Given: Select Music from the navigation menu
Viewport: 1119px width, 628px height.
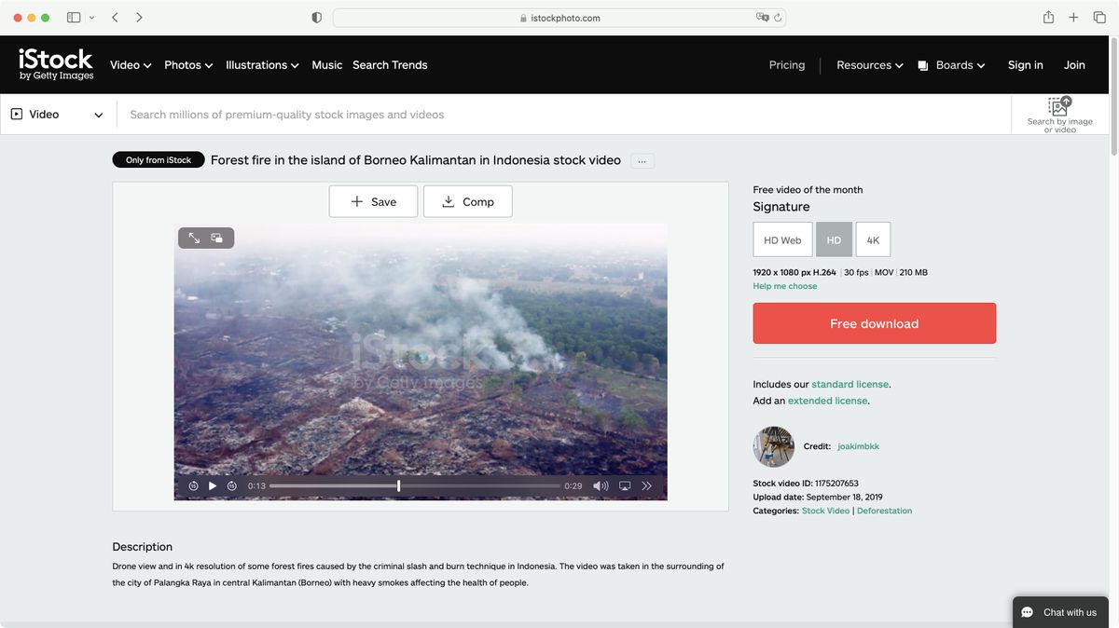Looking at the screenshot, I should point(327,65).
